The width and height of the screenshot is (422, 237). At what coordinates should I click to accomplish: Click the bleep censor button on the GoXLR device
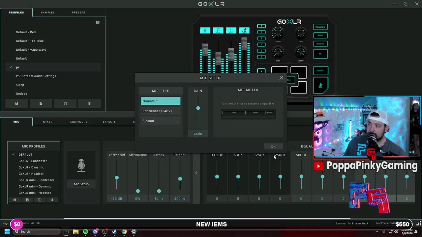pos(320,70)
